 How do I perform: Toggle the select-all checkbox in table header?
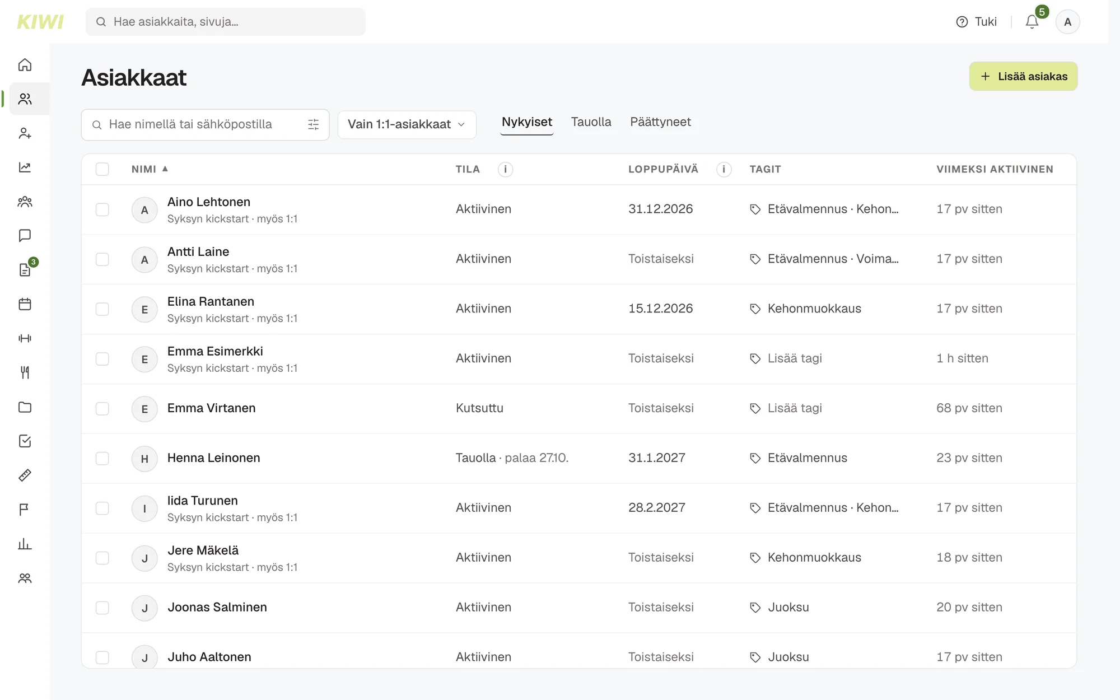(x=102, y=169)
